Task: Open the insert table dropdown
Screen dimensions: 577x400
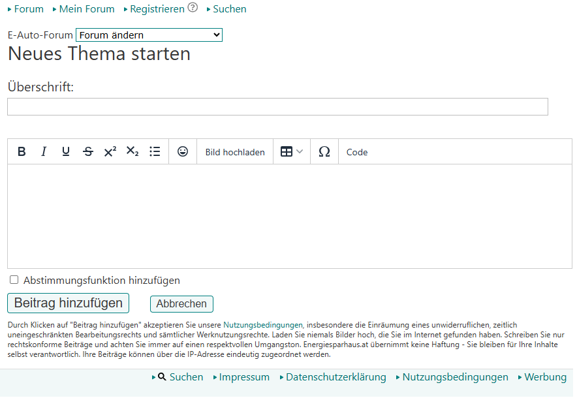Action: pyautogui.click(x=292, y=151)
